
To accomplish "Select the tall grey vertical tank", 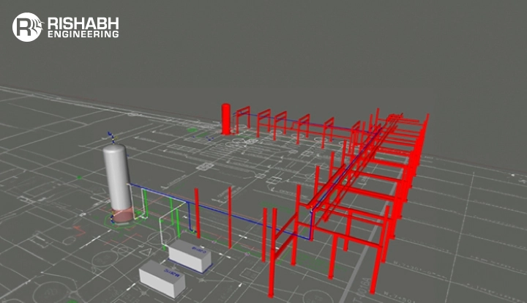I will (x=117, y=177).
